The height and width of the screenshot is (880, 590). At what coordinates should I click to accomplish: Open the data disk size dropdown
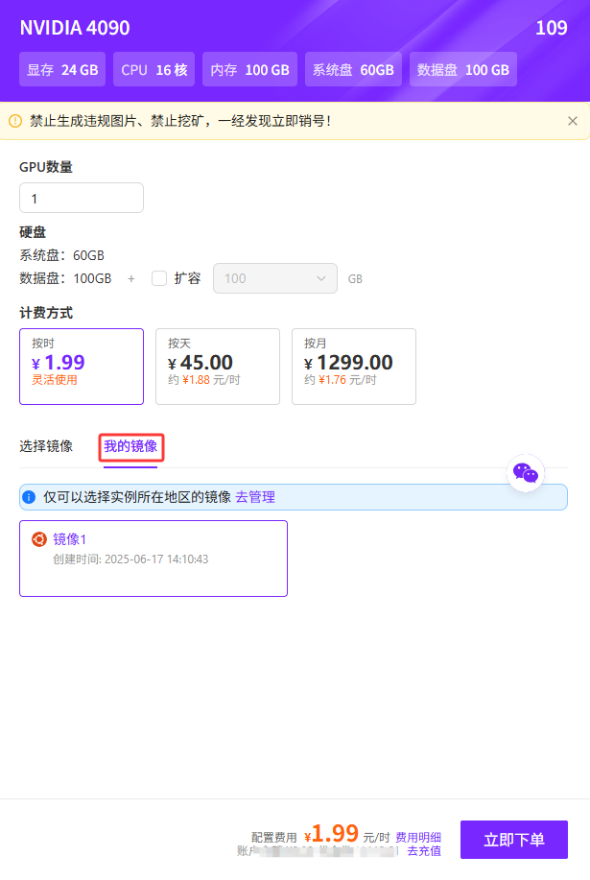pos(274,278)
